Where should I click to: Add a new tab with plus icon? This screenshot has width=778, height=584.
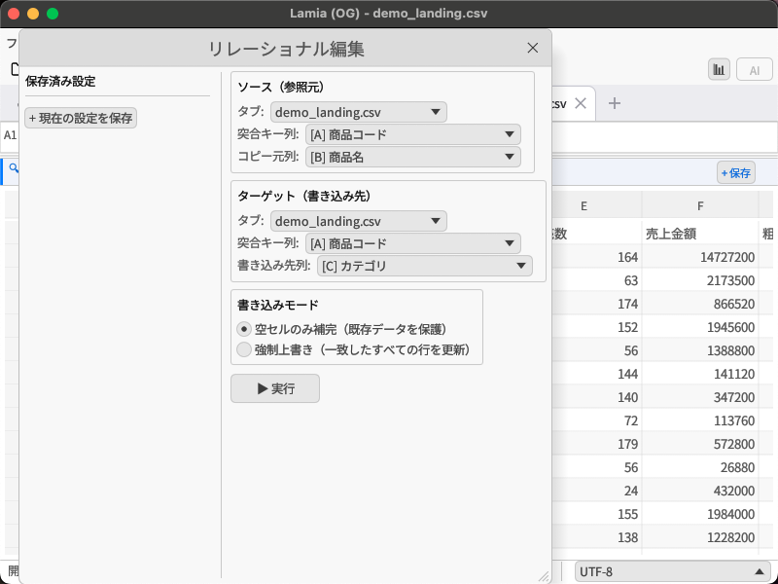click(615, 103)
